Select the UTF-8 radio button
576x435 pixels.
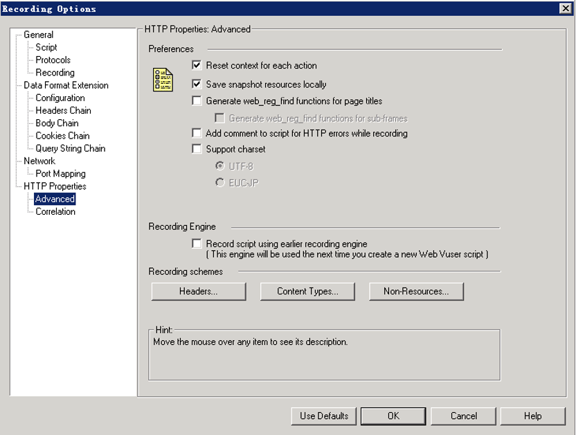[219, 166]
